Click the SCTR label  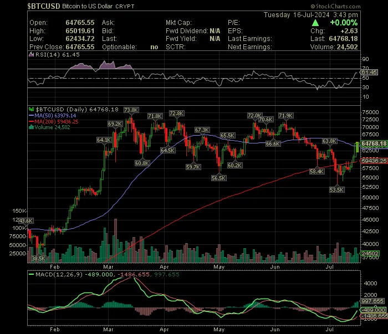[x=176, y=47]
